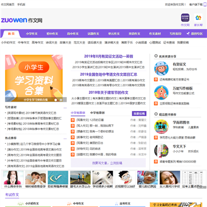Open the 诗词大全 sub-navigation link
207x207 pixels.
[x=52, y=43]
